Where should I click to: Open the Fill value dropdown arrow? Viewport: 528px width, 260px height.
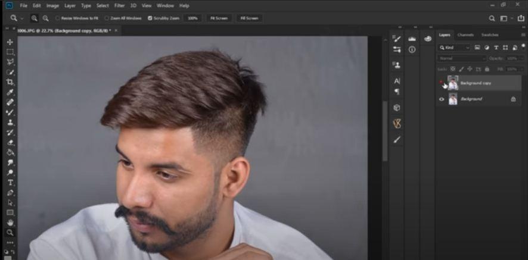pyautogui.click(x=521, y=69)
